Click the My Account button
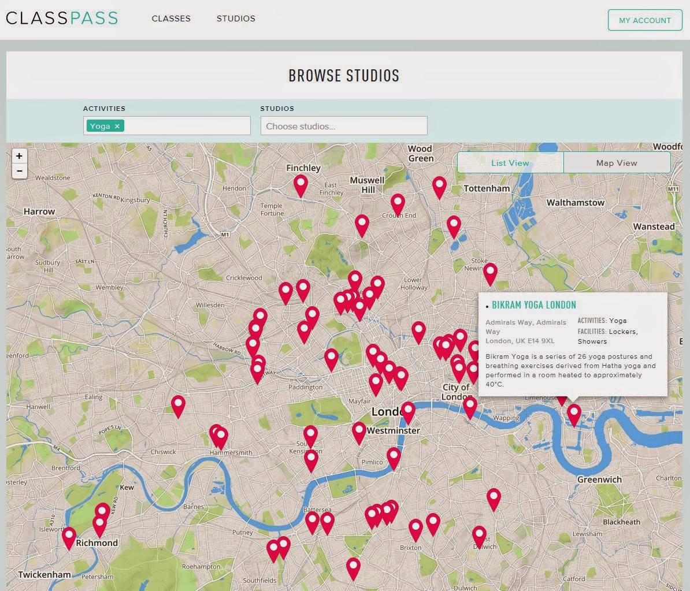 tap(645, 20)
